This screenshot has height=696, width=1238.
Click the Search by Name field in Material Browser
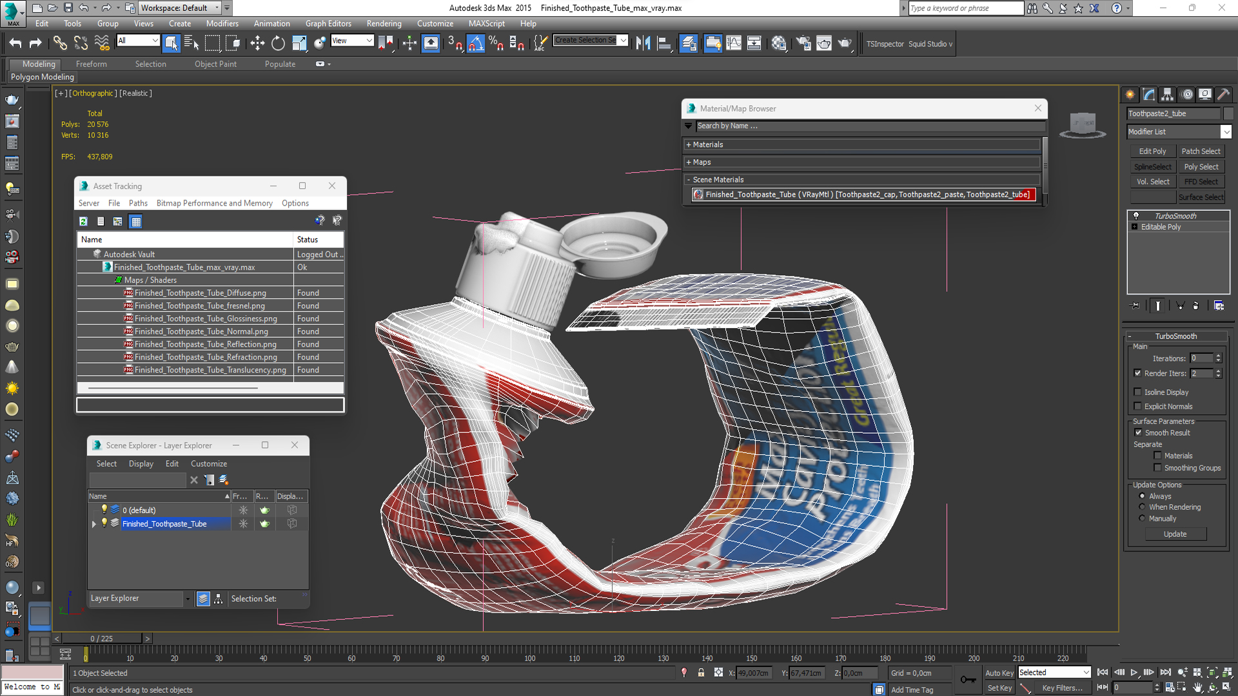pyautogui.click(x=869, y=126)
